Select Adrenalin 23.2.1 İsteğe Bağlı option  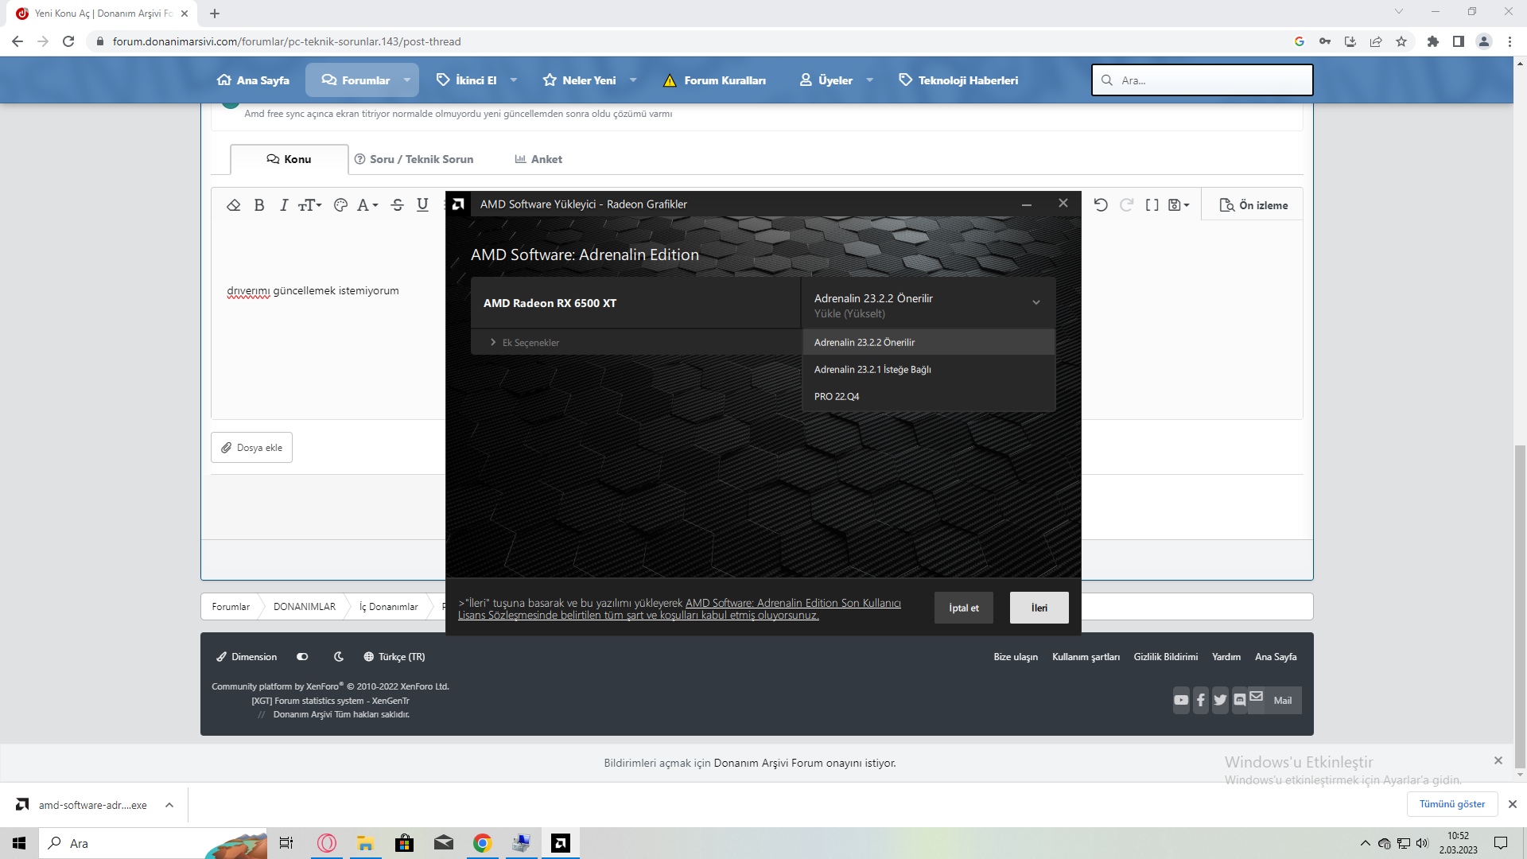click(x=872, y=370)
